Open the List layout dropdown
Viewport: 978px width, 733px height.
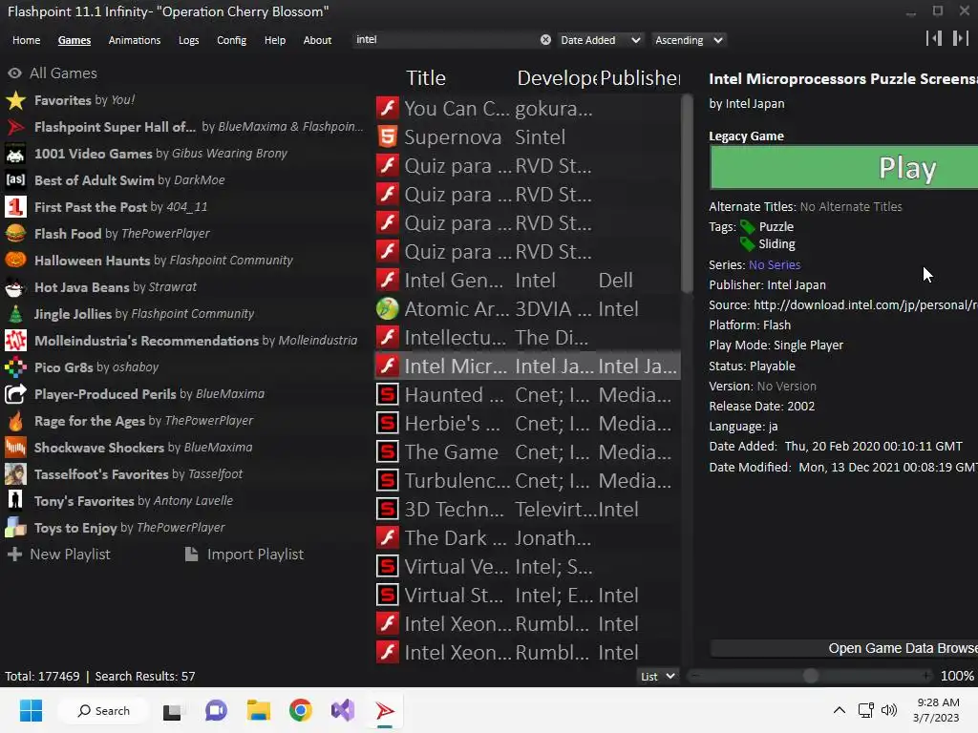658,677
